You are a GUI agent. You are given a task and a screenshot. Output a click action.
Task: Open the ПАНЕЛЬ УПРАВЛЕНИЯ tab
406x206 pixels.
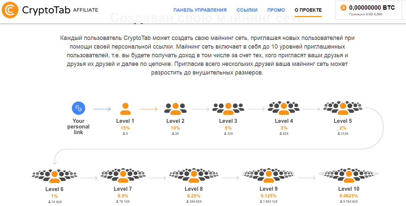point(199,10)
